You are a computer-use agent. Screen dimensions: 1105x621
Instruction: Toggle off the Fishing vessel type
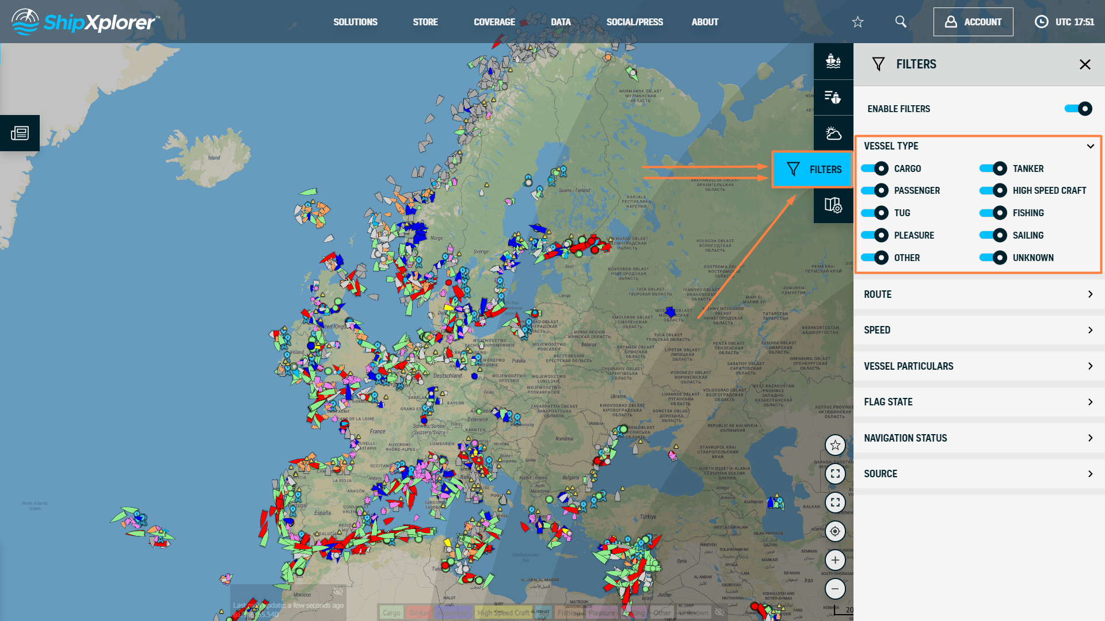click(x=993, y=213)
